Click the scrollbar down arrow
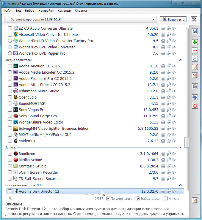The height and width of the screenshot is (220, 202). tap(187, 191)
